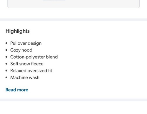Select the Cozy hood highlight text
The height and width of the screenshot is (114, 147).
click(x=21, y=50)
